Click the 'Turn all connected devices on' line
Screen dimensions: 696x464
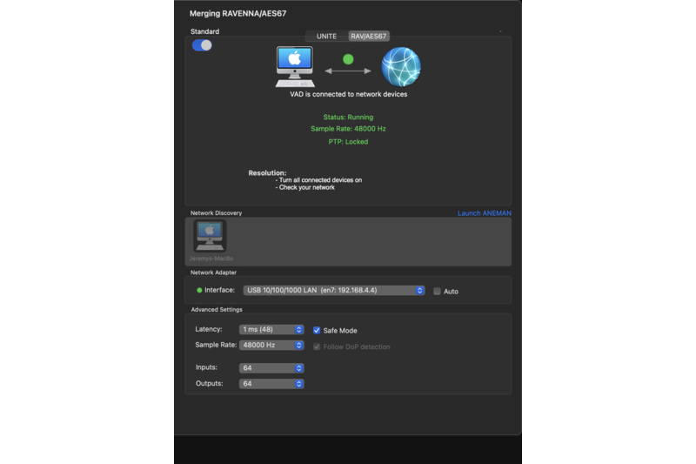coord(318,180)
